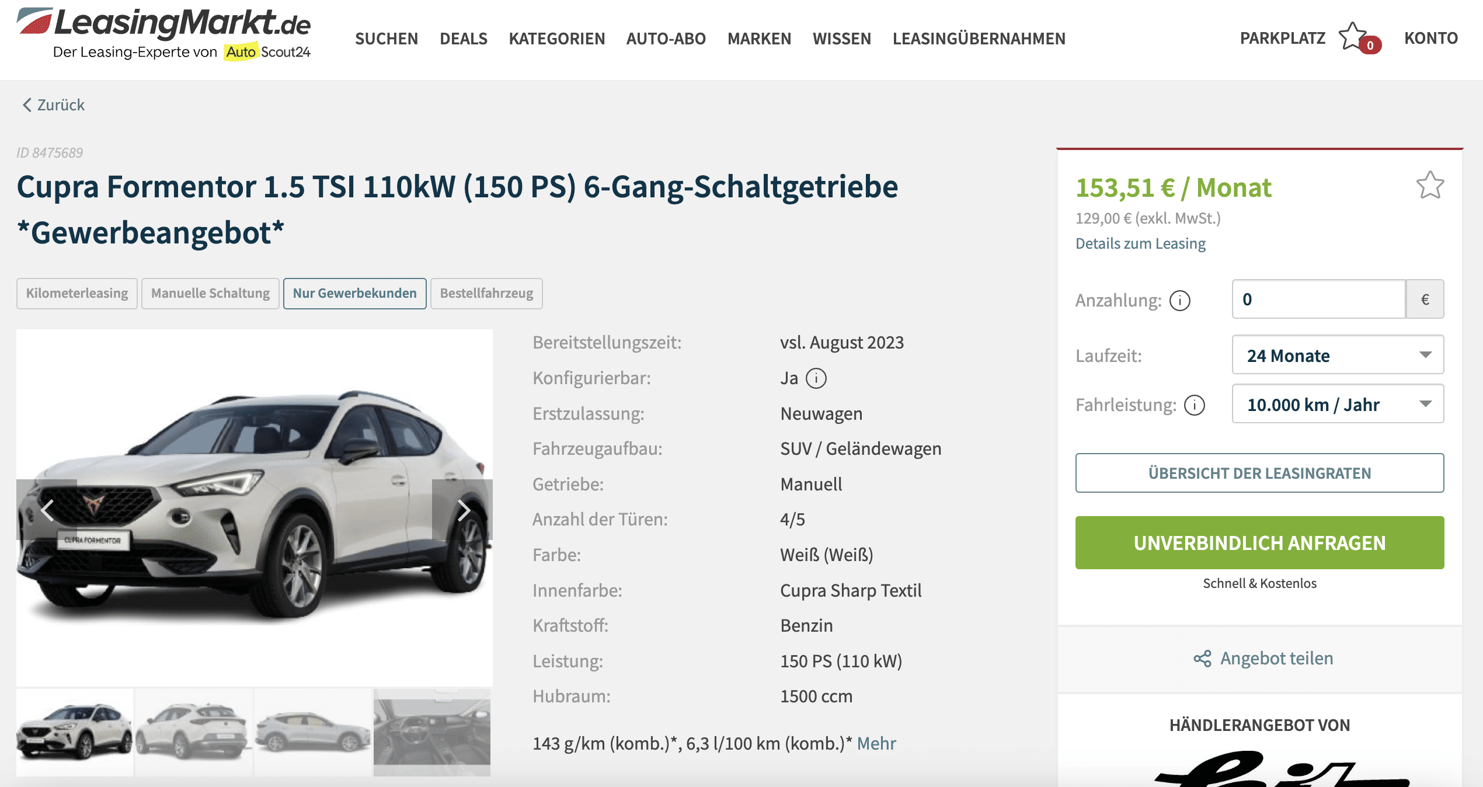The image size is (1483, 787).
Task: Click 'Weiß (Weiß)' color value
Action: click(x=827, y=555)
